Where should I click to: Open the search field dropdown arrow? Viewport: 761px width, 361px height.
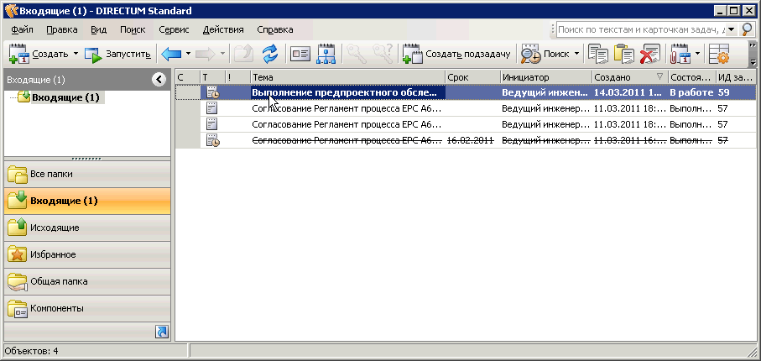(x=732, y=29)
